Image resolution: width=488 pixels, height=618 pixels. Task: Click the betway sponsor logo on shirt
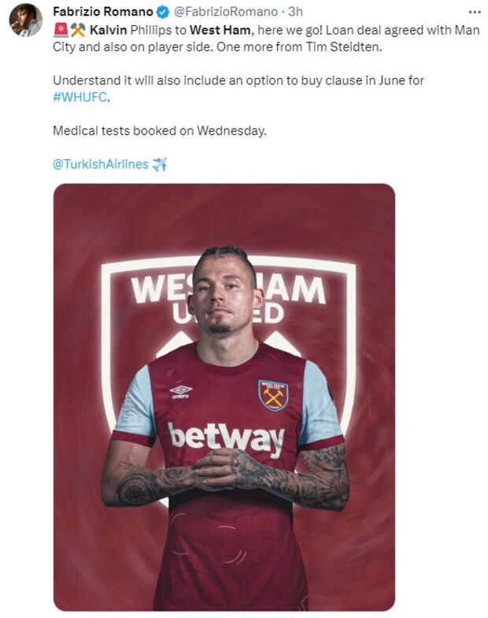tap(226, 438)
